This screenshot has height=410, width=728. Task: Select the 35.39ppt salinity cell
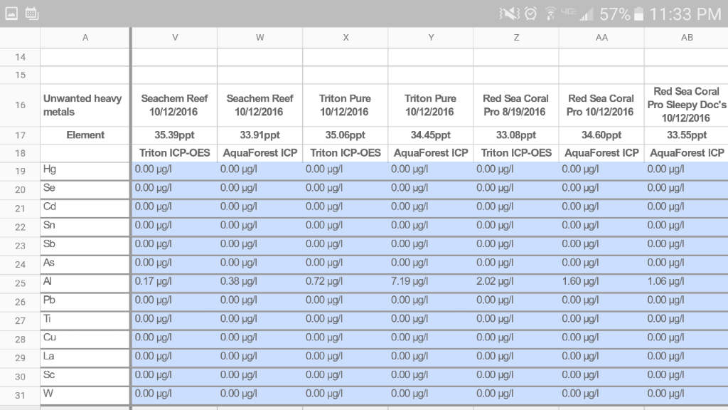click(175, 135)
